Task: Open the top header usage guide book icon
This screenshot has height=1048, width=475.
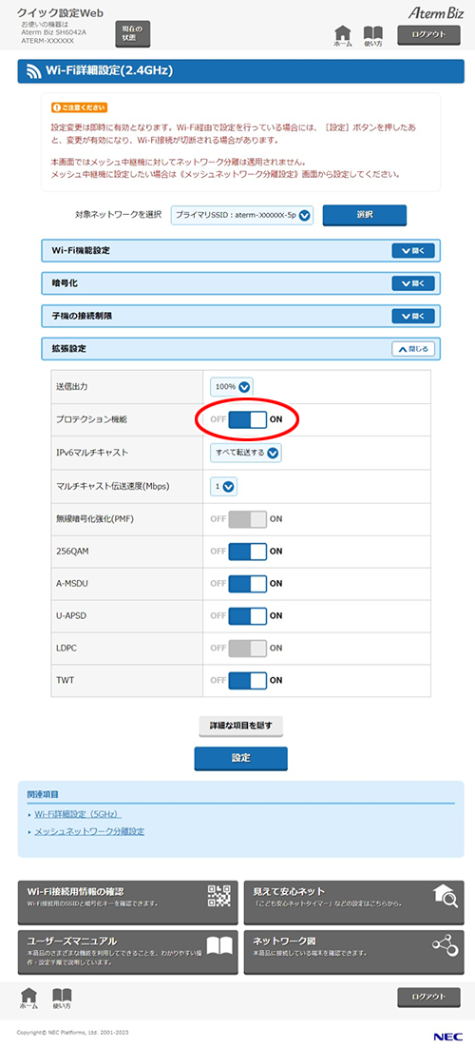Action: pos(372,36)
